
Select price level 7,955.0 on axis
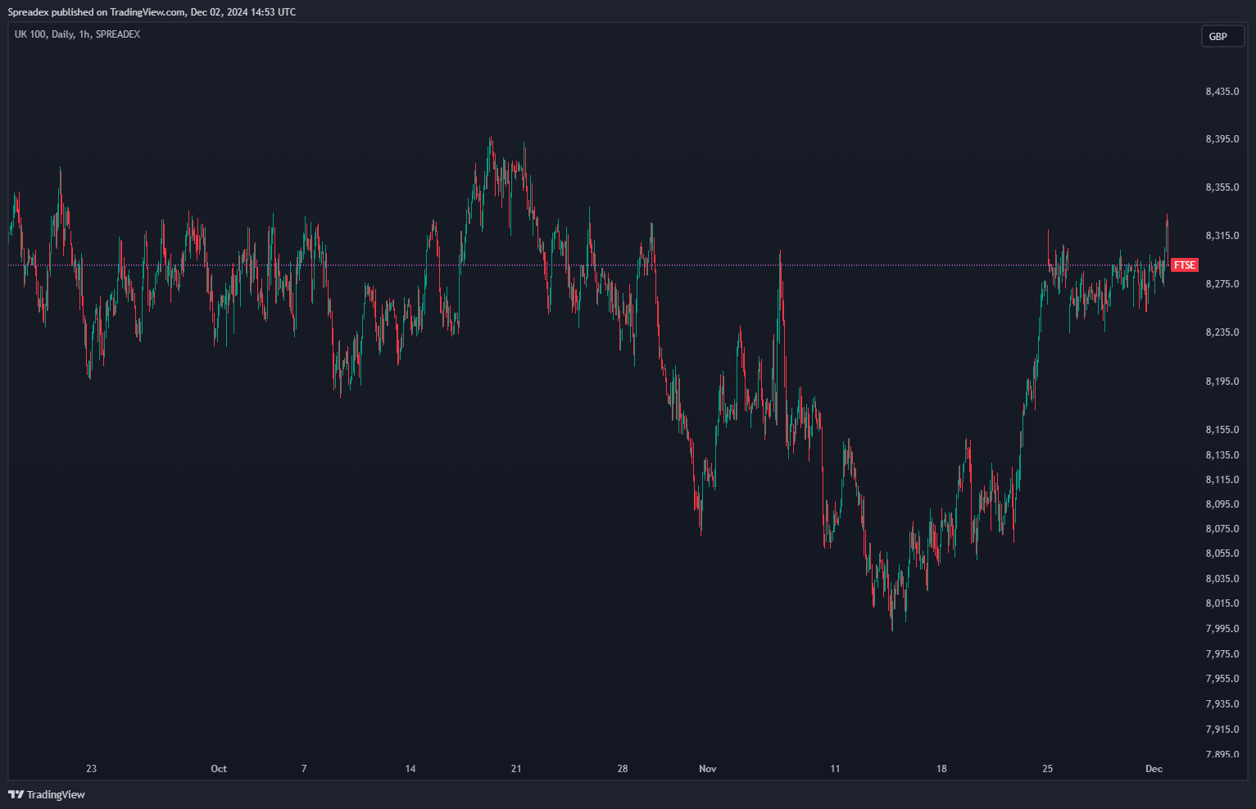(1222, 679)
